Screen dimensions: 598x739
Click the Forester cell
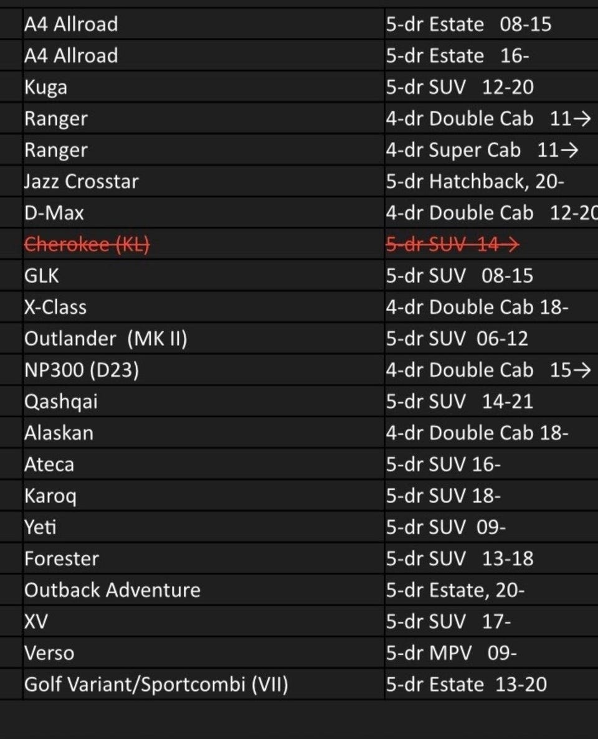(62, 558)
